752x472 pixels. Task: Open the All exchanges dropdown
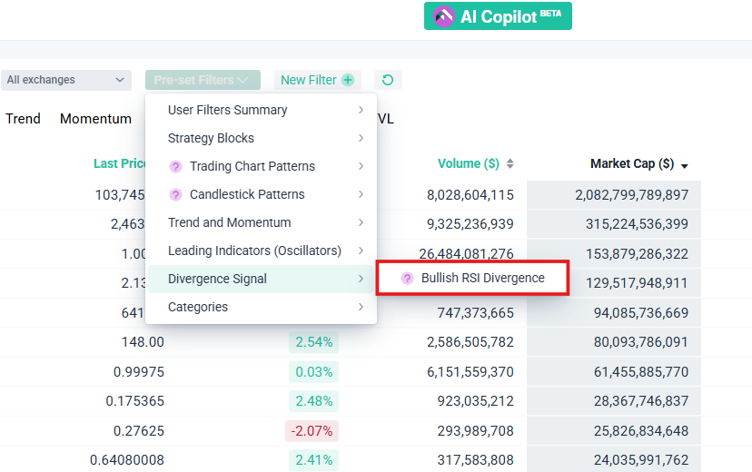pos(67,80)
